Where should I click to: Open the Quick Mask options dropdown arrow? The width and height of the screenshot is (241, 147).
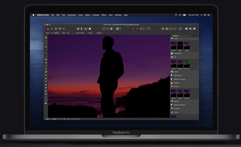click(x=120, y=29)
